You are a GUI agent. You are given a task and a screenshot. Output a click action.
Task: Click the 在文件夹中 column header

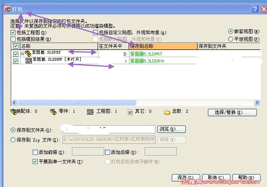(x=113, y=46)
